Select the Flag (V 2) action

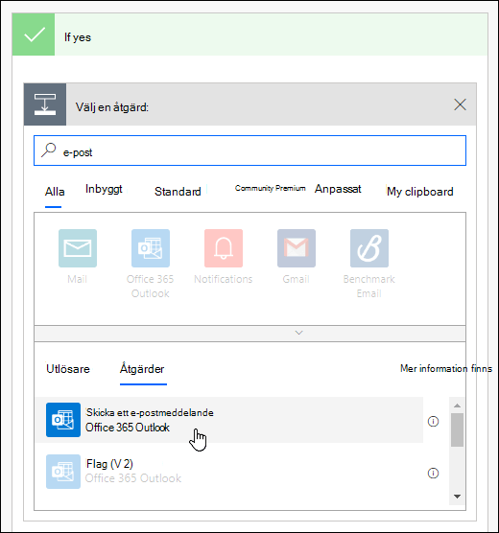(x=229, y=472)
